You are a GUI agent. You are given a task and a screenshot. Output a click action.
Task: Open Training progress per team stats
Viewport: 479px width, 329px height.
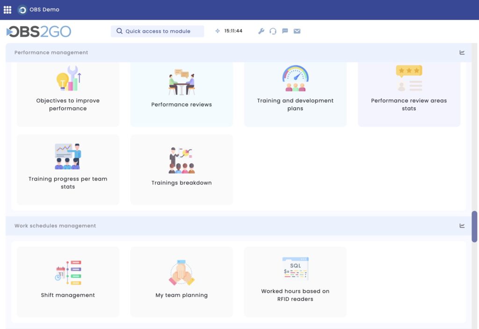click(x=68, y=170)
